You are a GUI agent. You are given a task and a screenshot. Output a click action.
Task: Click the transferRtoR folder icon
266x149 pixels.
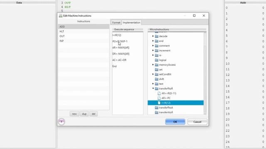point(157,89)
